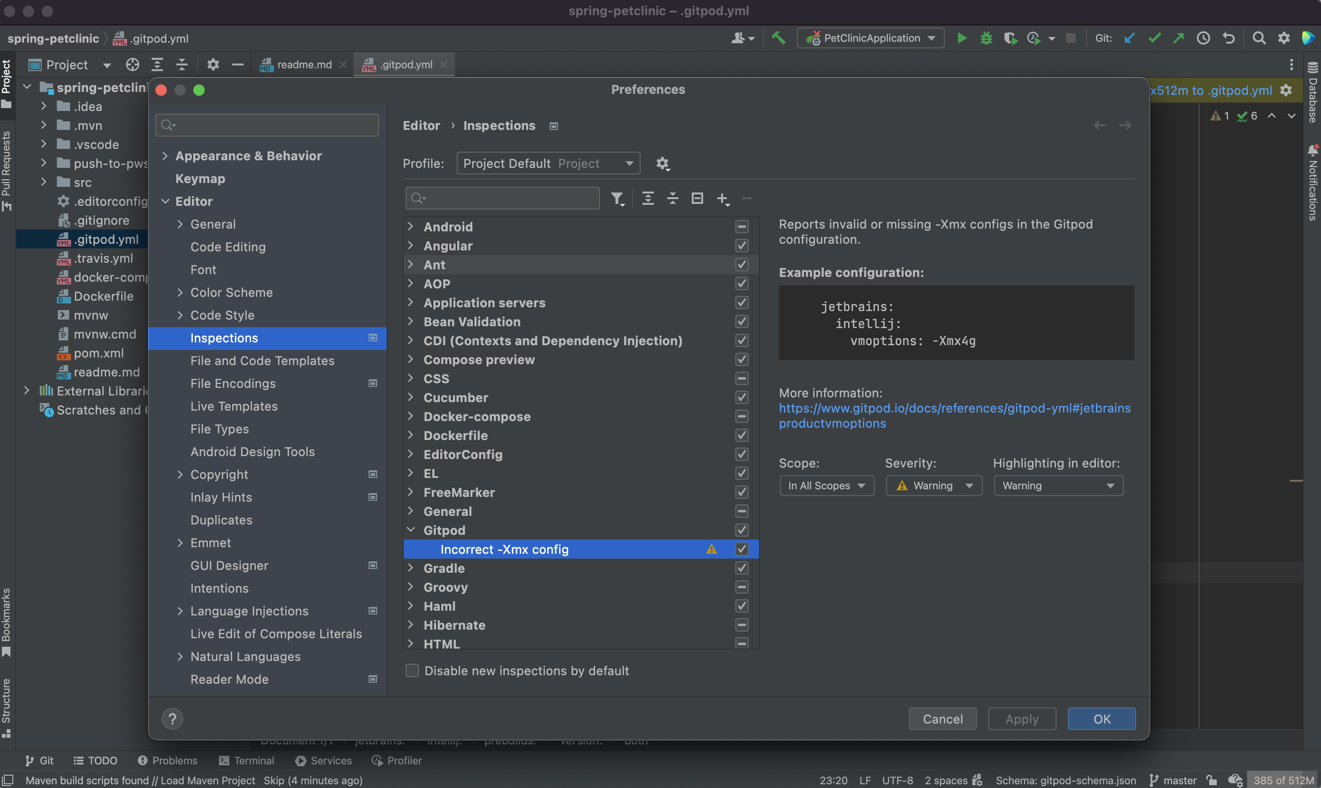Enable Disable new inspections by default
Image resolution: width=1321 pixels, height=788 pixels.
412,670
